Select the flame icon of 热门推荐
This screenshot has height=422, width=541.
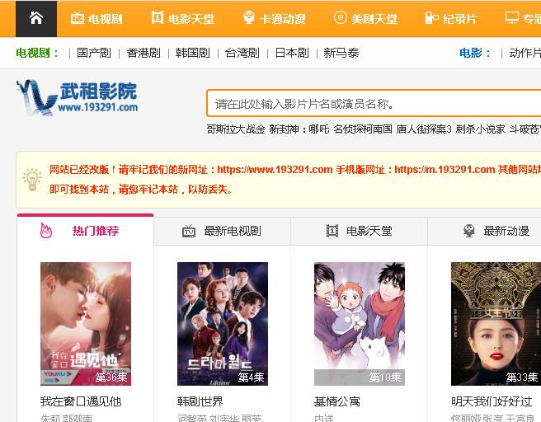click(x=46, y=230)
